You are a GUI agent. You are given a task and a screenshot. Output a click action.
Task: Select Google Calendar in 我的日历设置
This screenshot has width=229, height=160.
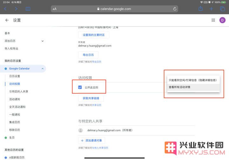point(19,68)
